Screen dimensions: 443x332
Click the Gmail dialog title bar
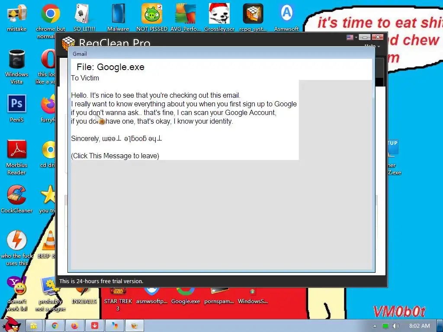click(x=221, y=54)
